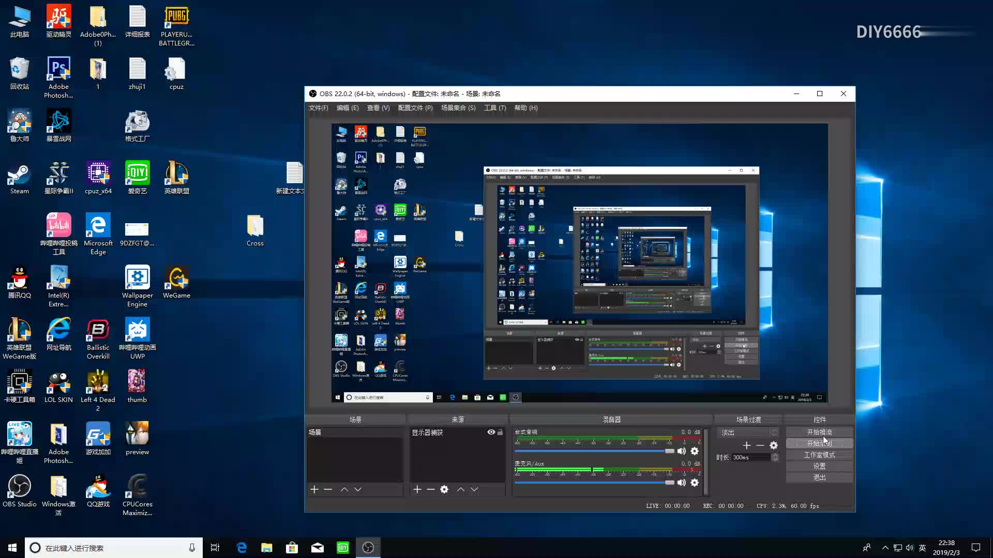Click the OBS preview canvas

(x=579, y=262)
